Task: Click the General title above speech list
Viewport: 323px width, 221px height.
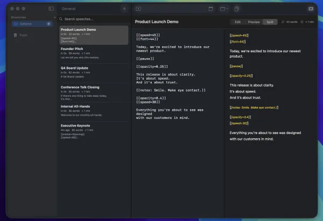Action: (x=68, y=9)
